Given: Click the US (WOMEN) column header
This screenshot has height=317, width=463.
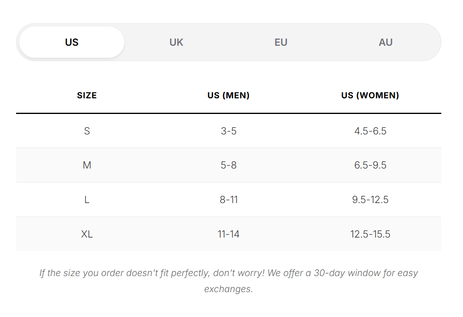Looking at the screenshot, I should 370,95.
